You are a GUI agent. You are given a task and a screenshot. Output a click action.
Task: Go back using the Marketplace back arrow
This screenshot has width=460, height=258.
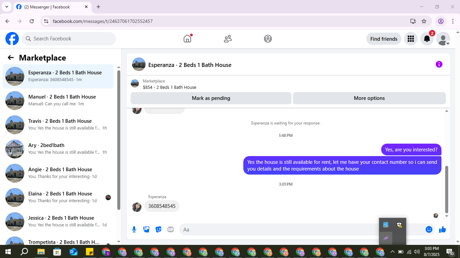11,58
